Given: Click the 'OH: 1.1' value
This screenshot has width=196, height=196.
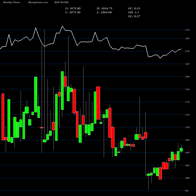Looking at the screenshot, I should (133, 13).
